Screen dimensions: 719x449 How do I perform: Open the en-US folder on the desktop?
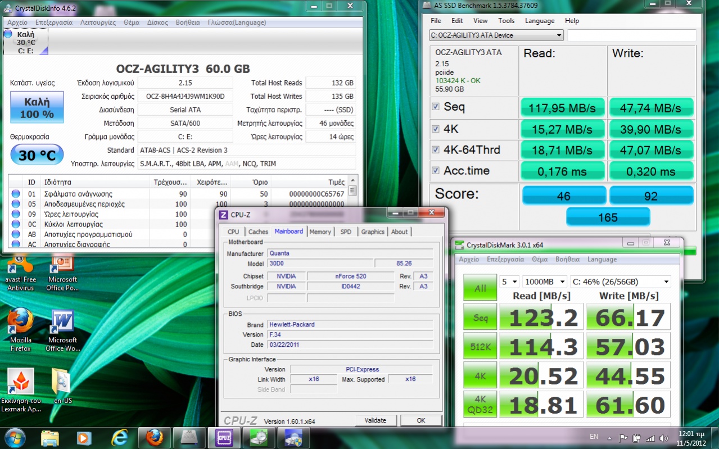(x=62, y=386)
